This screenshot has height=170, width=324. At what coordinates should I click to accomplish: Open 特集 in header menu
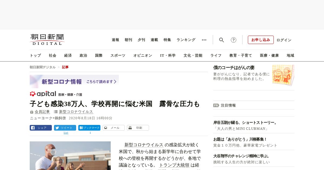167,40
